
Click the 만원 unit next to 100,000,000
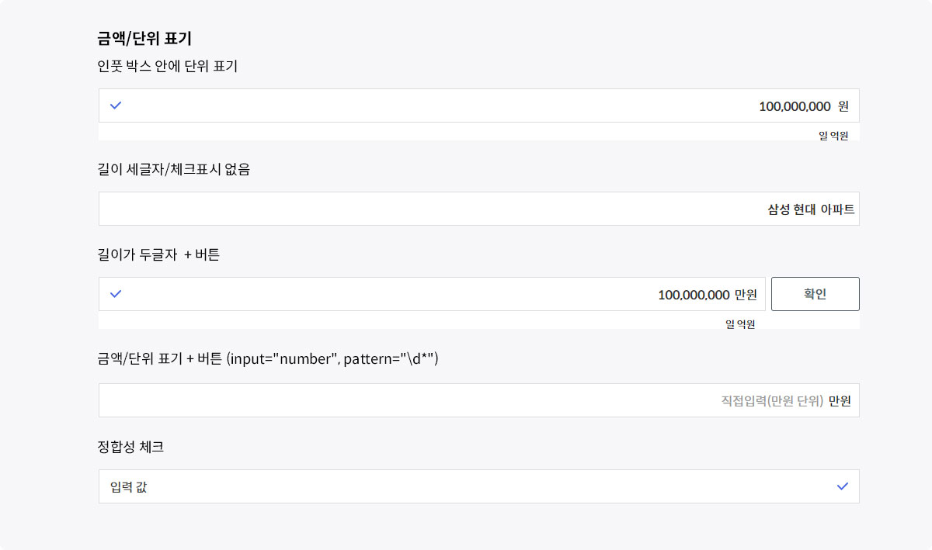click(746, 295)
